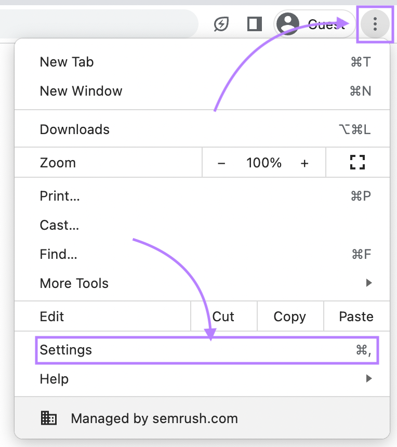Click the 100% zoom level control

tap(263, 162)
